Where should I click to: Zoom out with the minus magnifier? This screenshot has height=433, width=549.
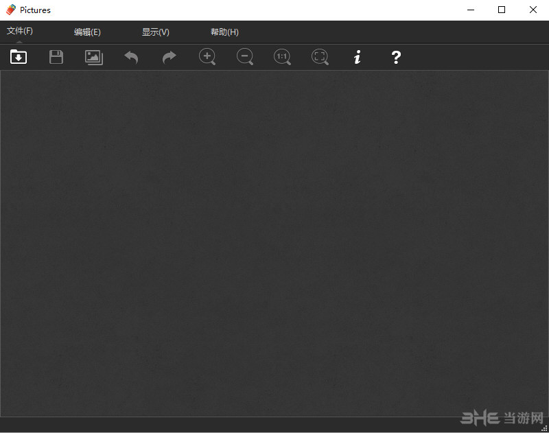coord(245,57)
